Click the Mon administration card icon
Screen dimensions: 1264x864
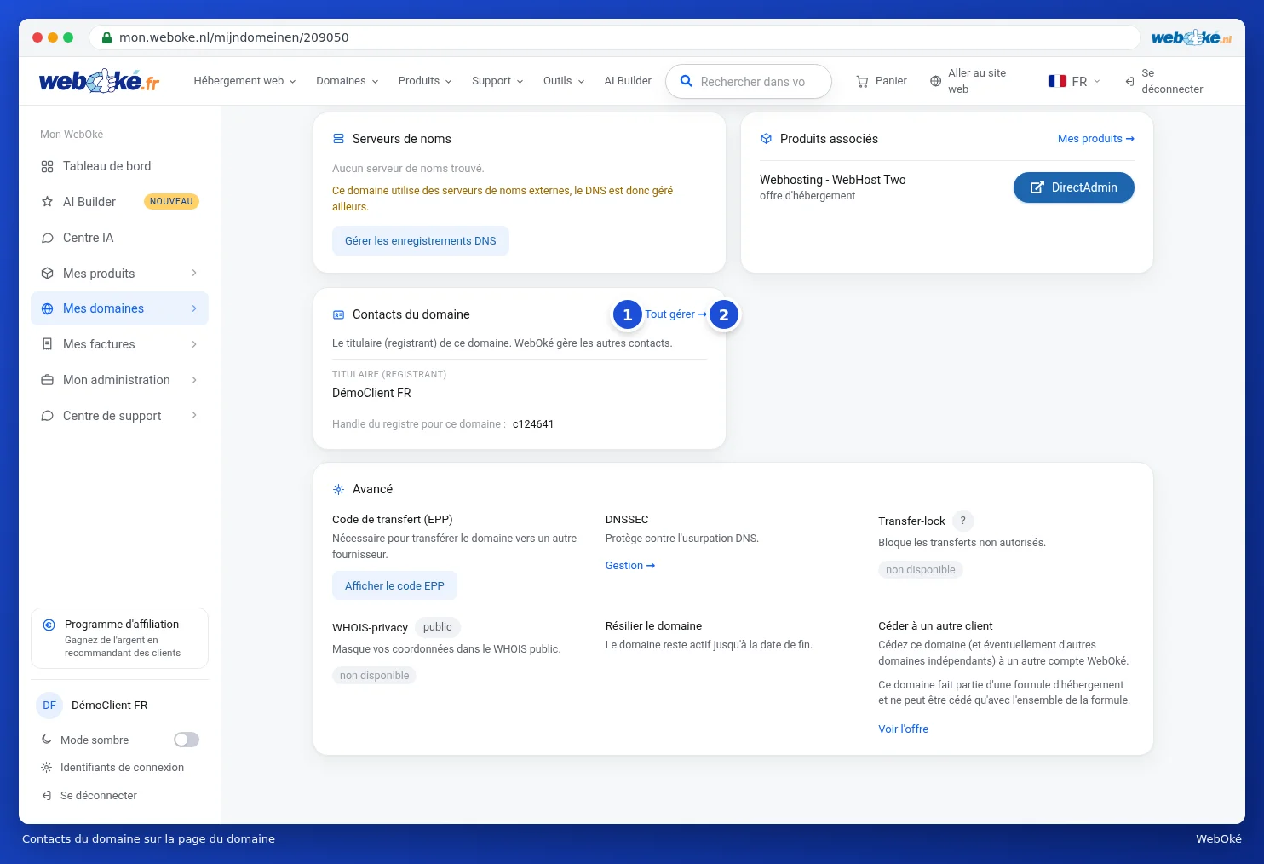pyautogui.click(x=47, y=380)
